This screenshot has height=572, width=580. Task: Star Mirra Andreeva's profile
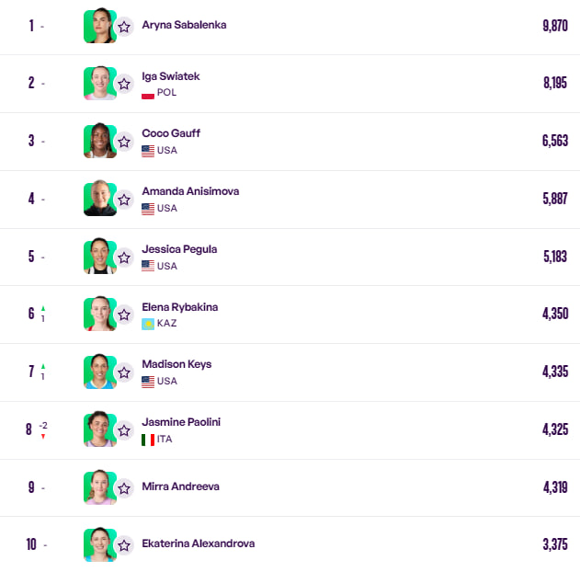[124, 488]
